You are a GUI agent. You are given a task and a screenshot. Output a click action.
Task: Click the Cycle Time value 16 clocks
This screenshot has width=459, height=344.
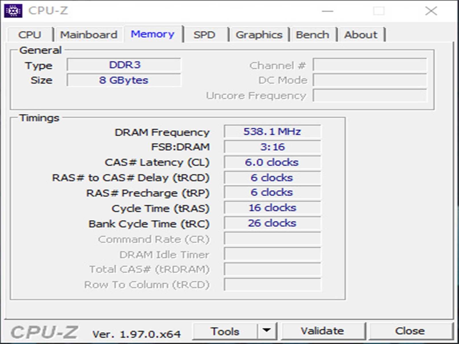tap(272, 208)
